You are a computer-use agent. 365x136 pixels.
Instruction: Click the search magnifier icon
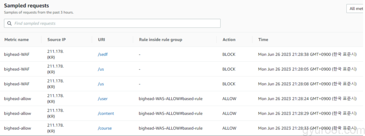click(9, 23)
